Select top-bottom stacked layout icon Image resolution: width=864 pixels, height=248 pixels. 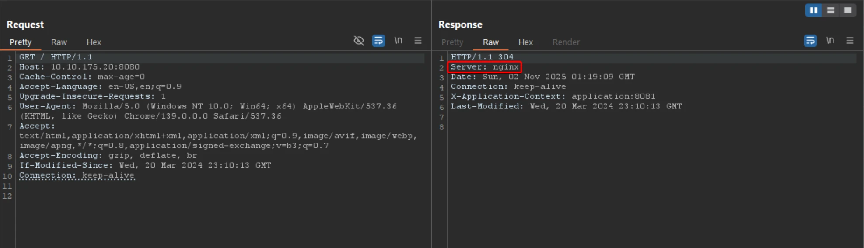(830, 10)
